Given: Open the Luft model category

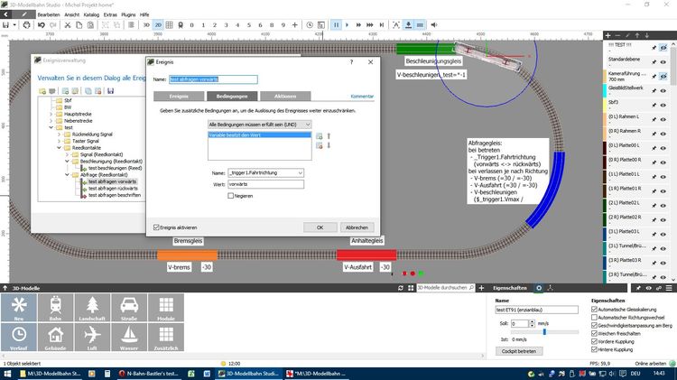Looking at the screenshot, I should (92, 338).
